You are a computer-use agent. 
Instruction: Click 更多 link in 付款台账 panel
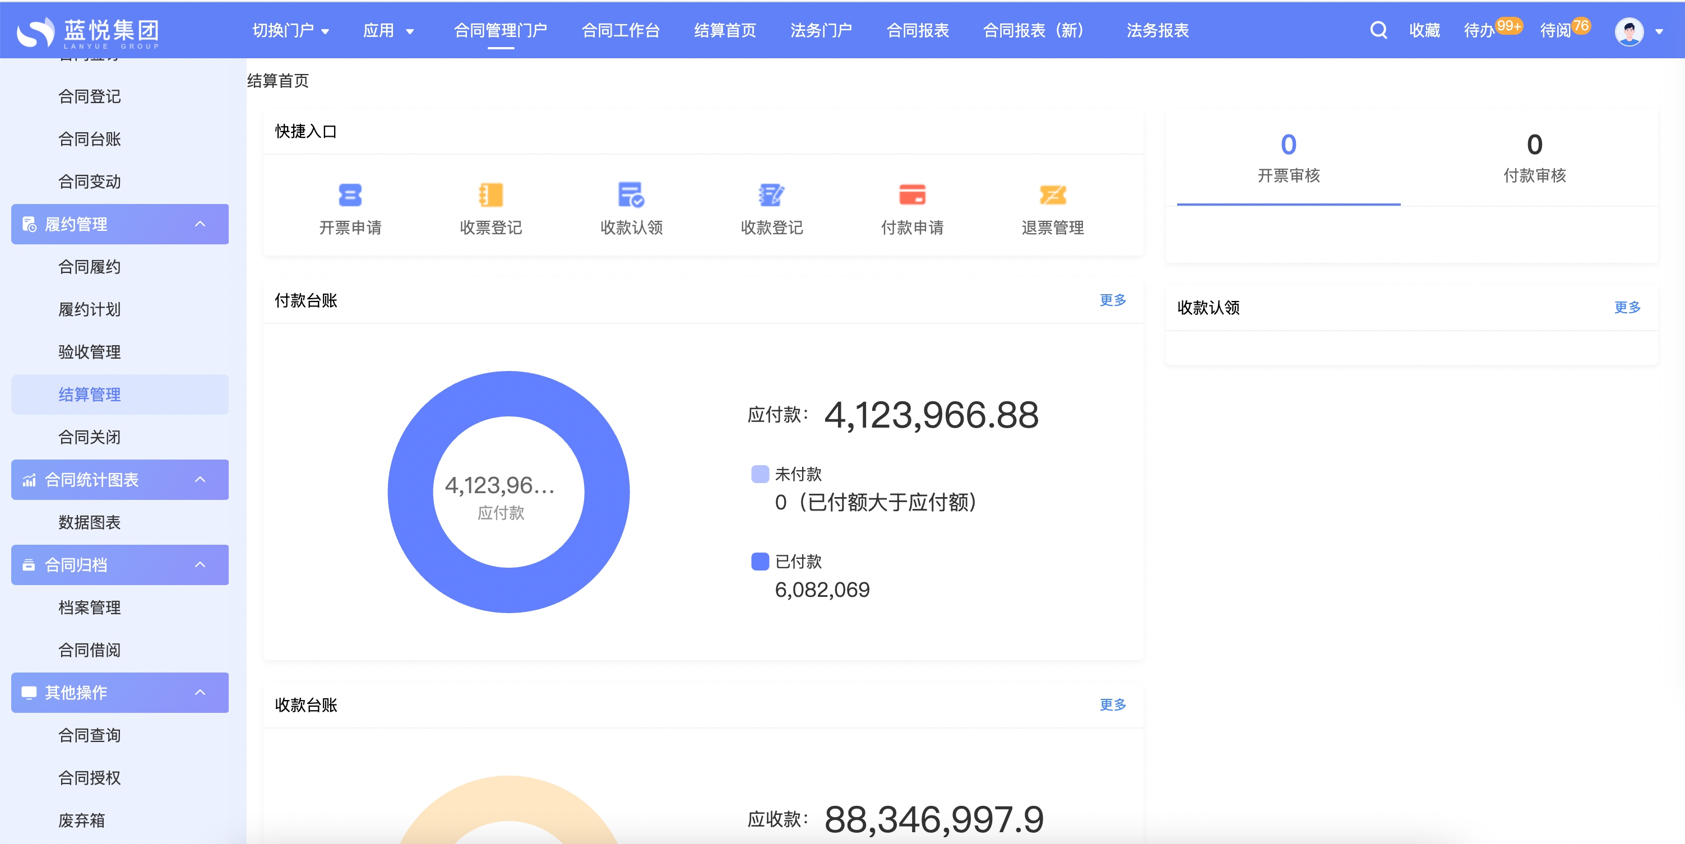click(x=1113, y=300)
